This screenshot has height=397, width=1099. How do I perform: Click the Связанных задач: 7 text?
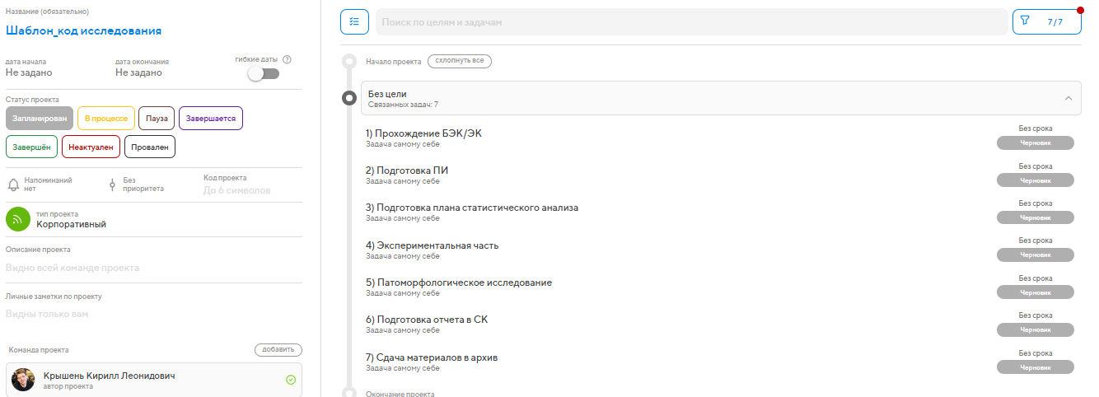(x=403, y=105)
